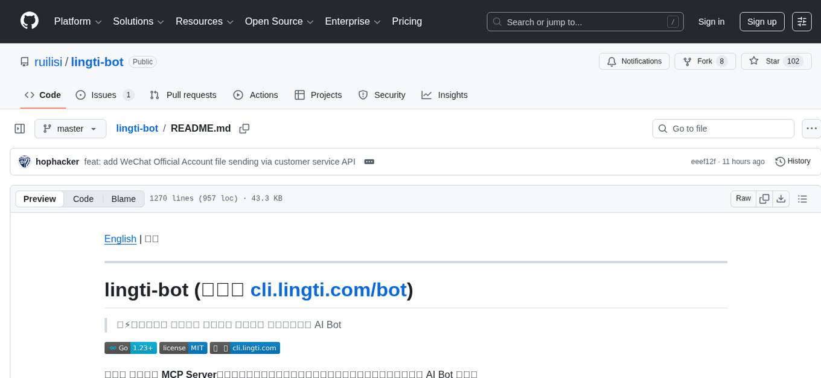Open the README outline list
Viewport: 821px width, 378px height.
pyautogui.click(x=802, y=198)
